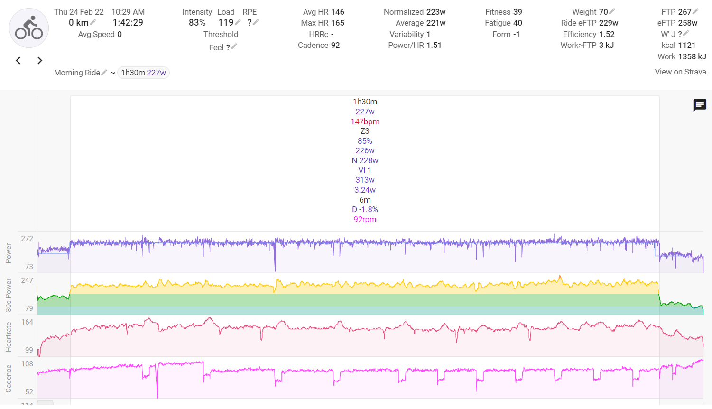Open the chart comments icon
This screenshot has width=712, height=409.
coord(700,105)
